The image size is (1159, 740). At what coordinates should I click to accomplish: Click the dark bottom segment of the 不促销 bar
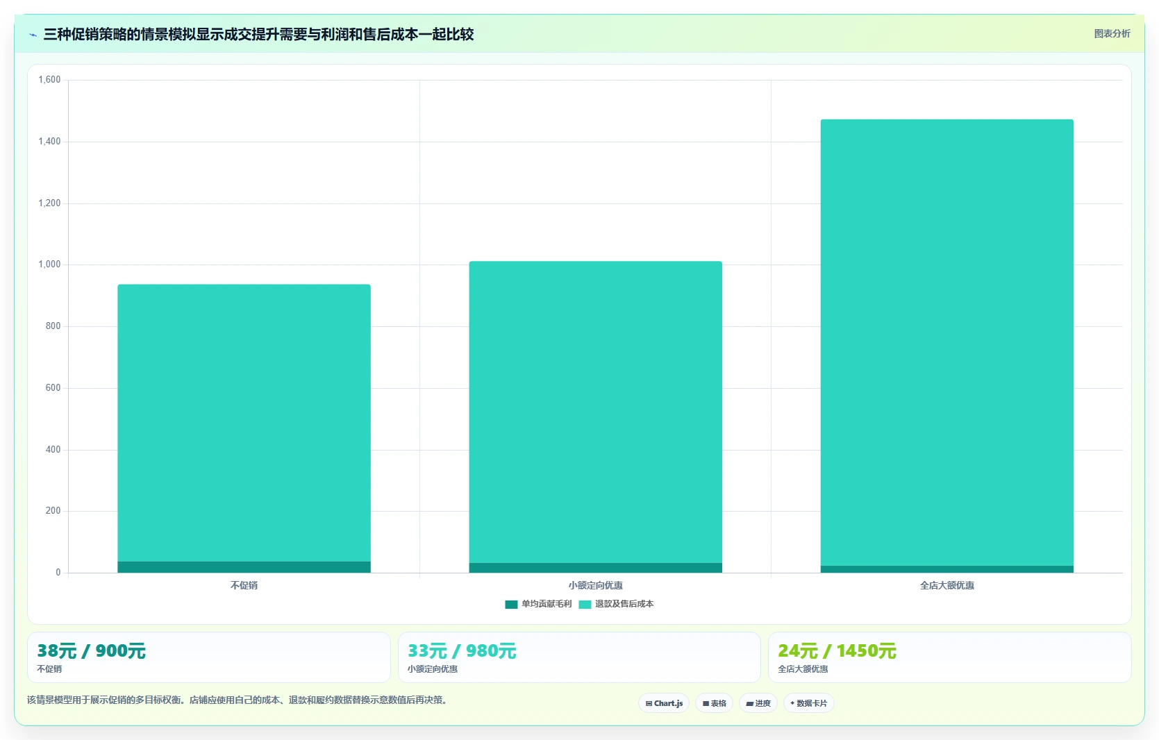coord(244,567)
